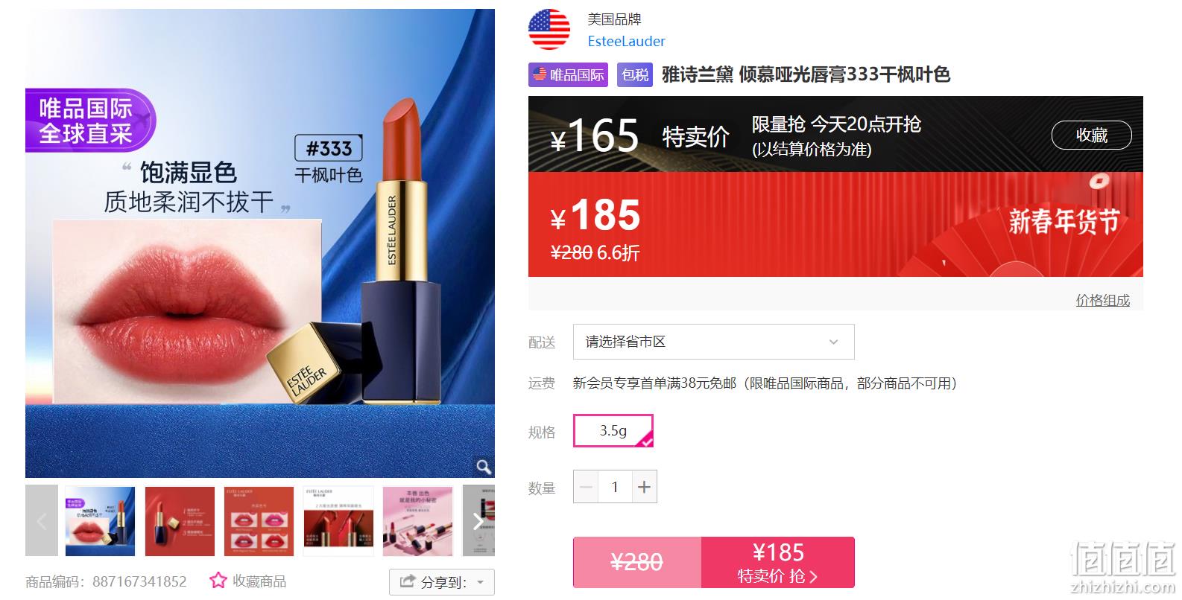Screen dimensions: 1182x600
Task: Click the ¥185 特卖价 抢 buy button
Action: 778,563
